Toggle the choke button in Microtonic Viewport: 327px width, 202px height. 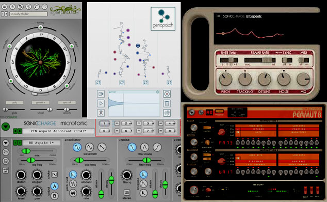coord(55,174)
